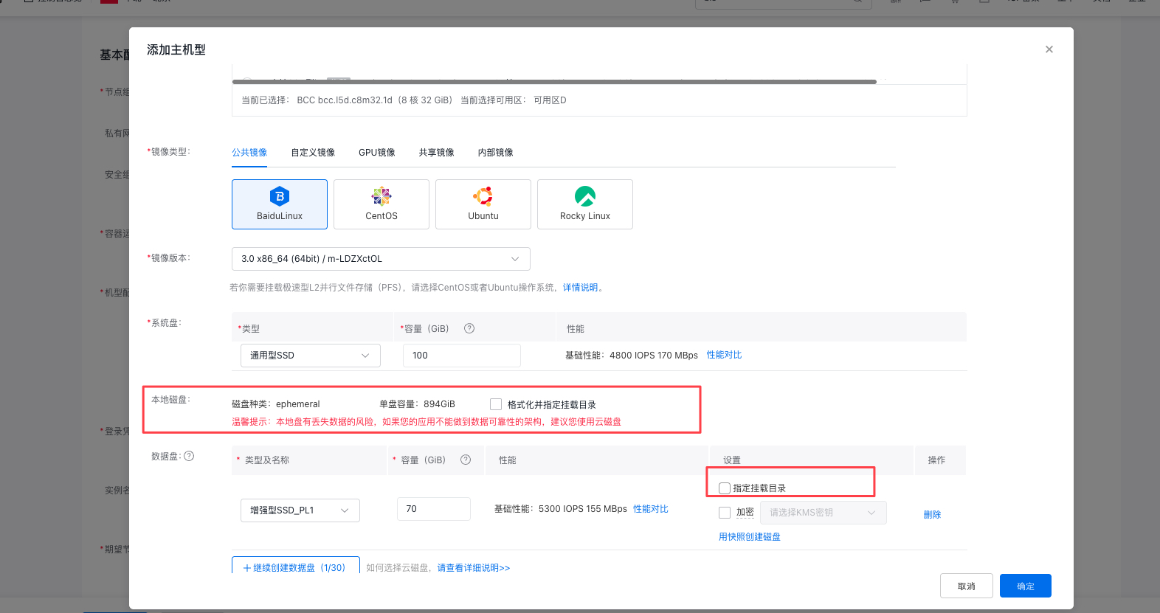Click the 删除 link for the data disk
1160x613 pixels.
[933, 515]
